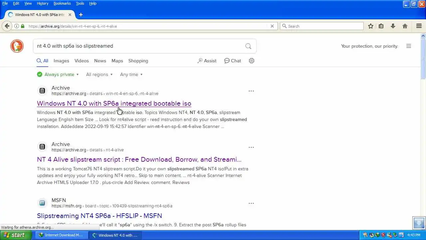Click first tray icon next to taskbar
This screenshot has width=426, height=240.
click(365, 235)
